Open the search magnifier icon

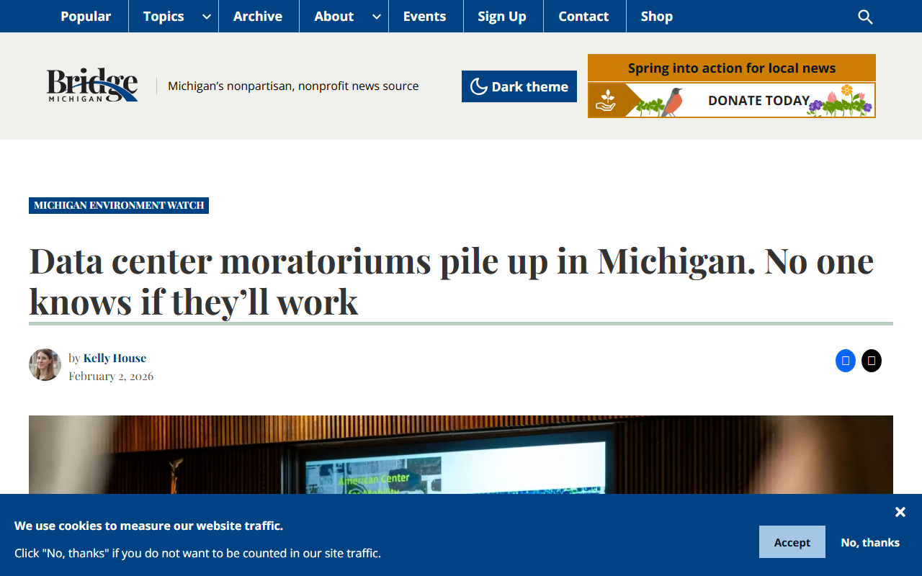pyautogui.click(x=865, y=17)
